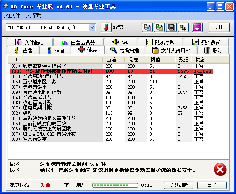Sort by the 阈值 column header

coord(161,60)
